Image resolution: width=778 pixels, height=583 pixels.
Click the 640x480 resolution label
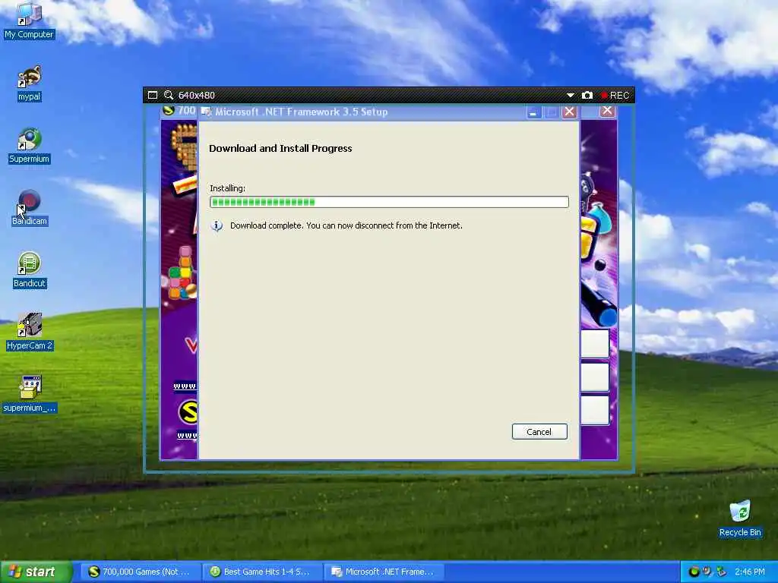(197, 95)
